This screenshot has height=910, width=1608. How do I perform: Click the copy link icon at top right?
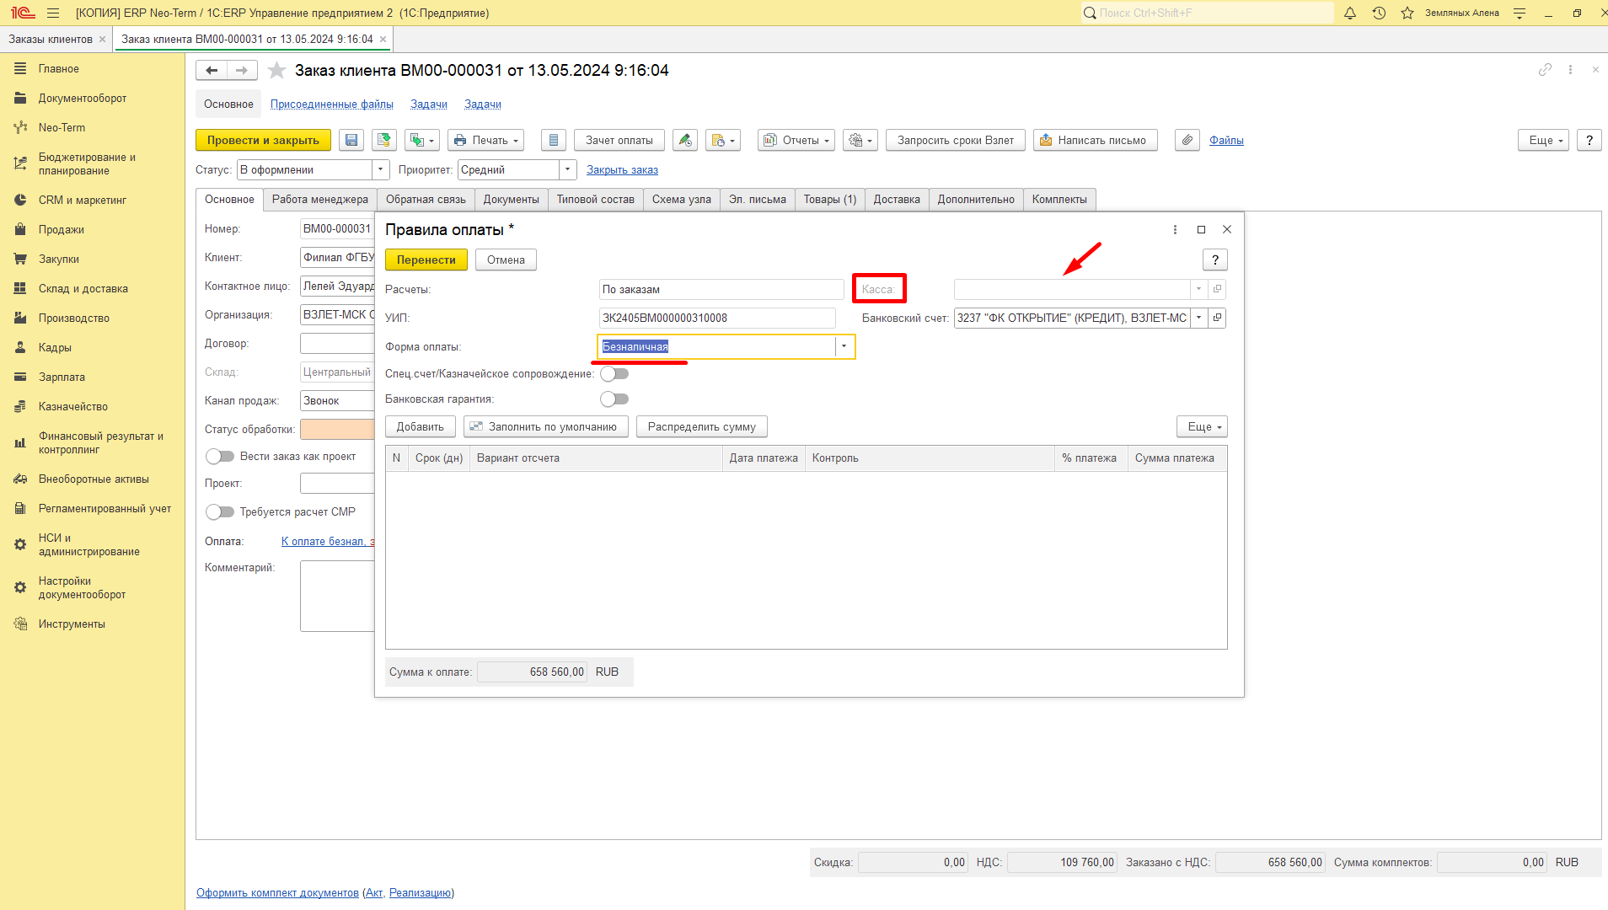pos(1545,70)
